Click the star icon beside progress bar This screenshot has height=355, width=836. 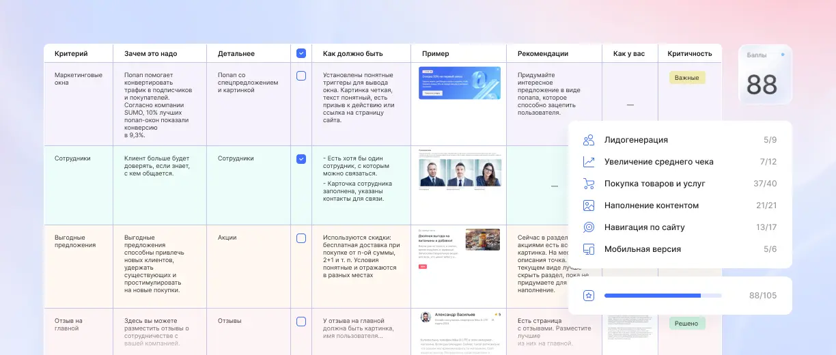pos(589,296)
